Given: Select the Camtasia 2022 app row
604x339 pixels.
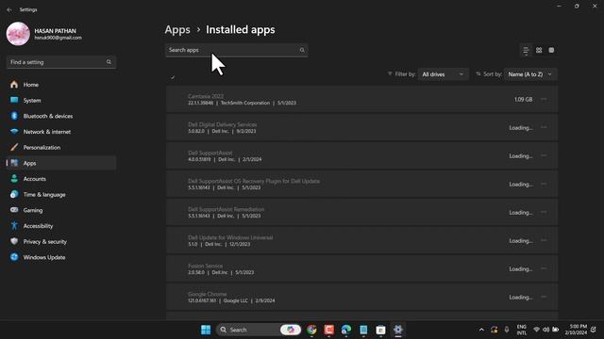Looking at the screenshot, I should [361, 99].
